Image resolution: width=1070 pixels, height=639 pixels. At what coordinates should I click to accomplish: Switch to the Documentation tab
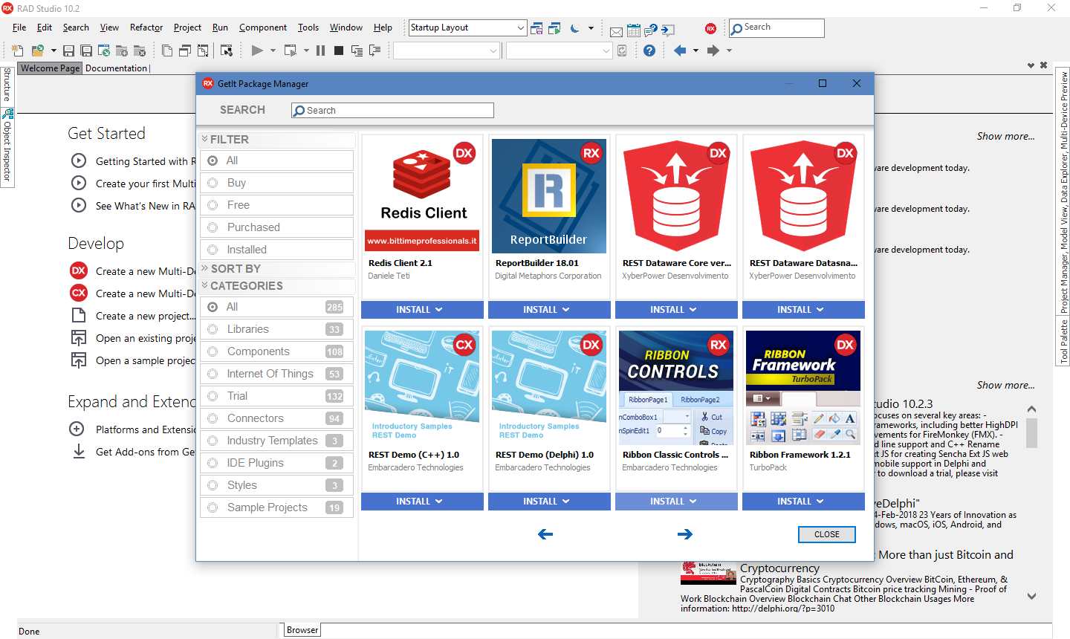pyautogui.click(x=117, y=68)
